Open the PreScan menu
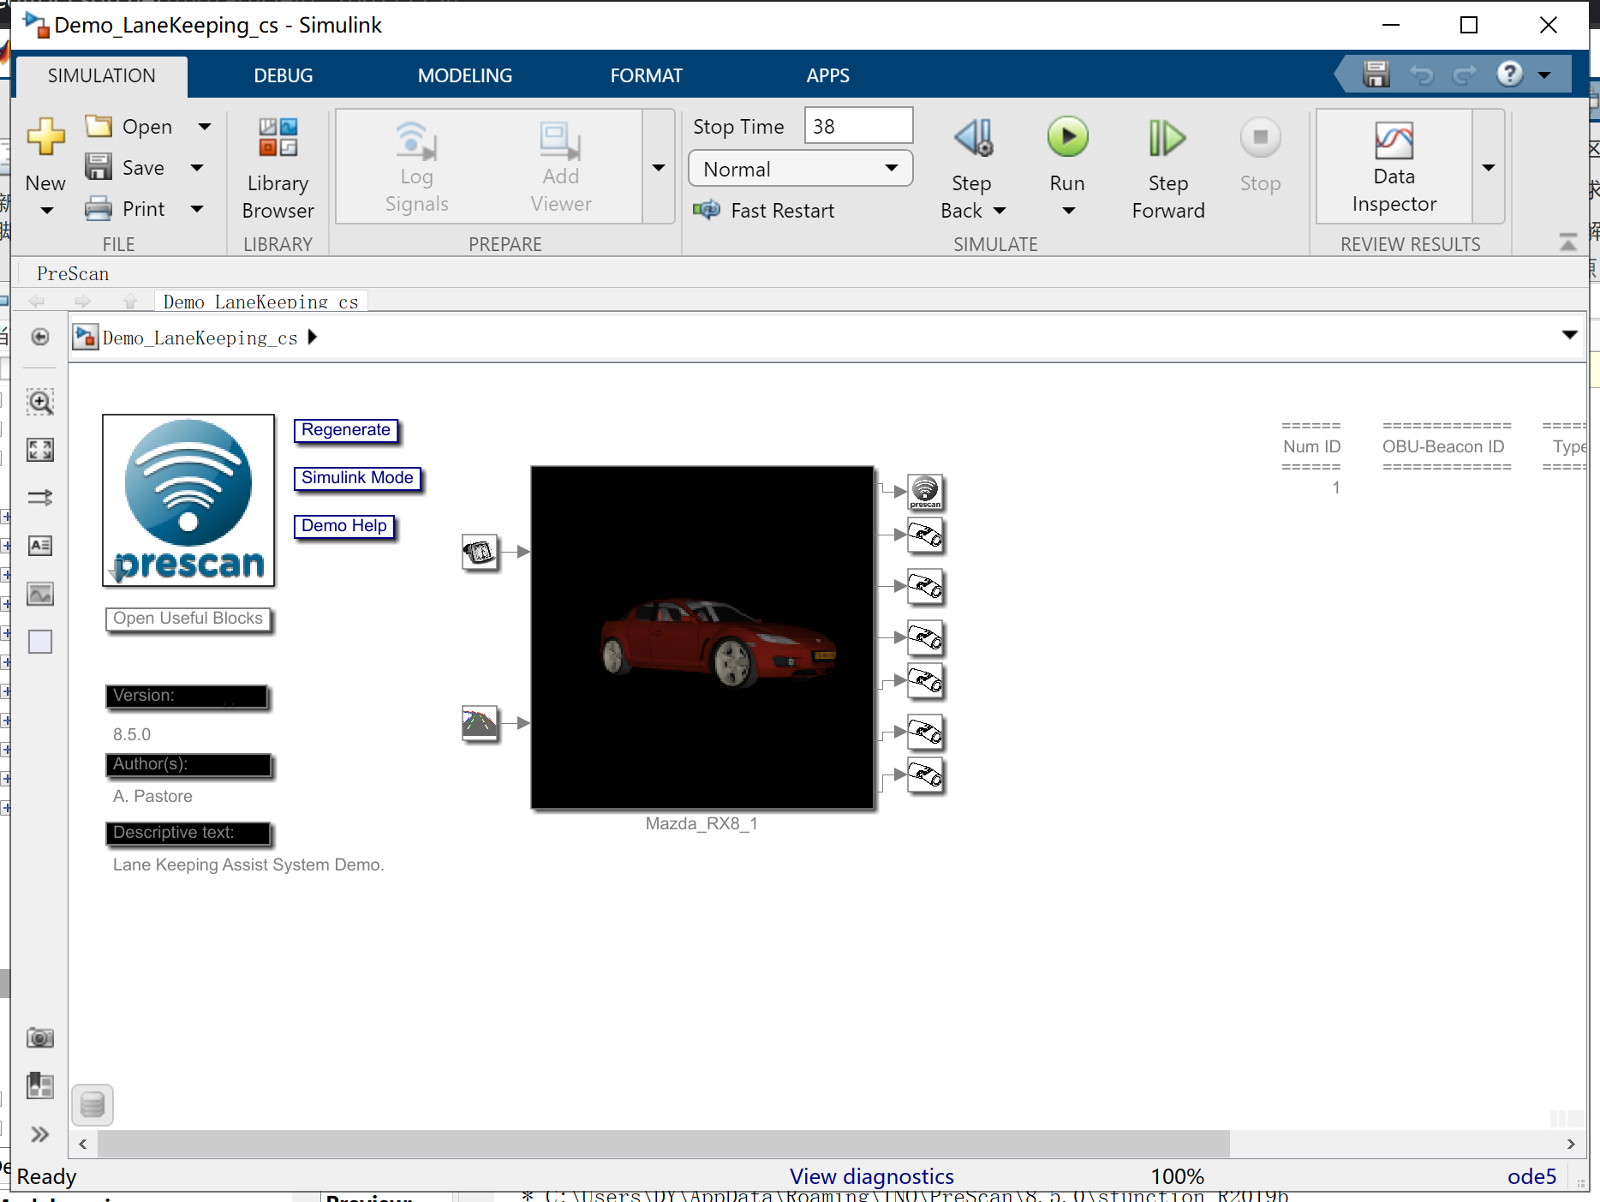 pyautogui.click(x=73, y=273)
